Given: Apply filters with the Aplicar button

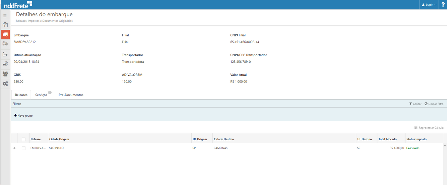Looking at the screenshot, I should pyautogui.click(x=416, y=104).
